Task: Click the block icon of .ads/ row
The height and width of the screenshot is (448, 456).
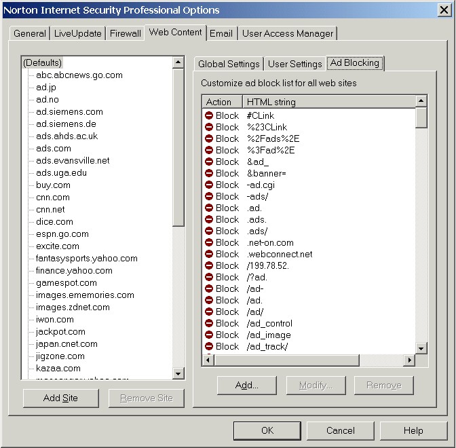Action: pyautogui.click(x=209, y=231)
